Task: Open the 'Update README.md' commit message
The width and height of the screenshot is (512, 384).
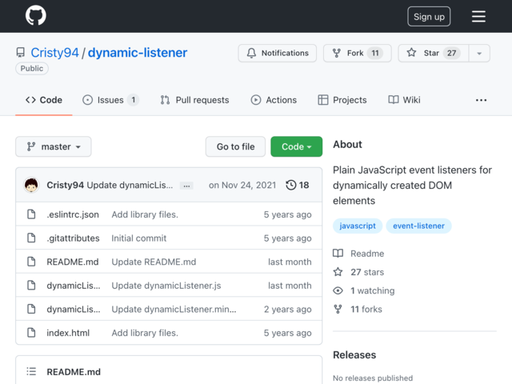Action: [154, 262]
